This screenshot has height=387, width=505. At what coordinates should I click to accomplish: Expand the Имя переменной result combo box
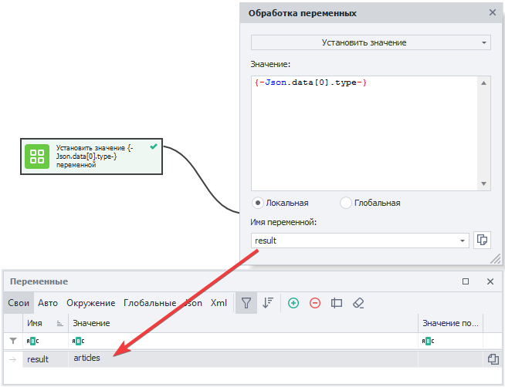pyautogui.click(x=463, y=241)
